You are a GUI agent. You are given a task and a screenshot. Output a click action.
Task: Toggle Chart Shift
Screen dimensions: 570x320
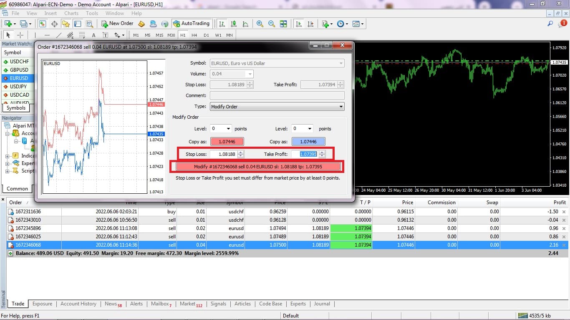point(310,24)
